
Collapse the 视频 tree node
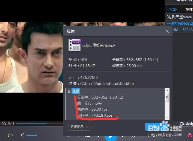click(69, 91)
